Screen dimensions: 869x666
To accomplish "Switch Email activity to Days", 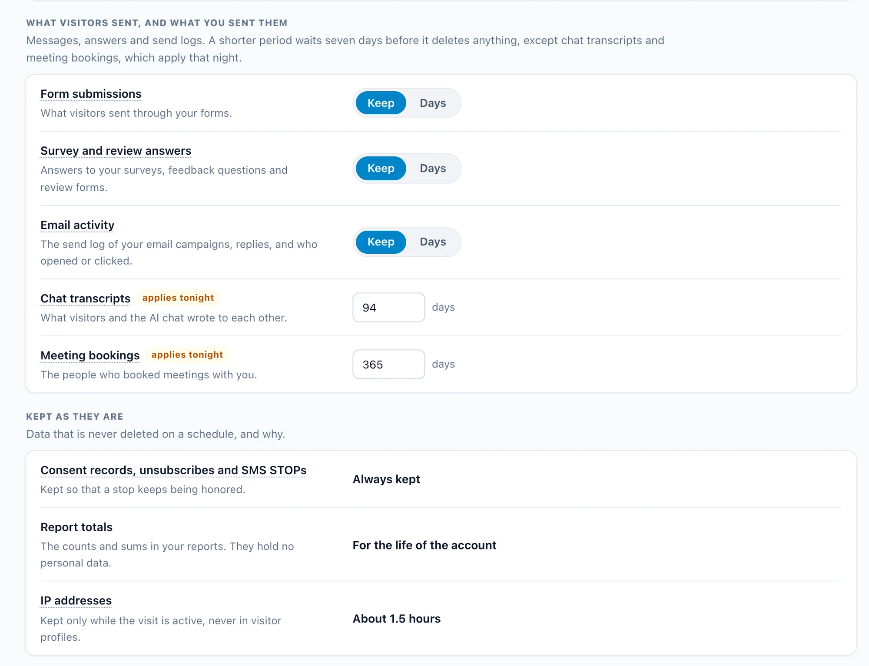I will point(433,242).
